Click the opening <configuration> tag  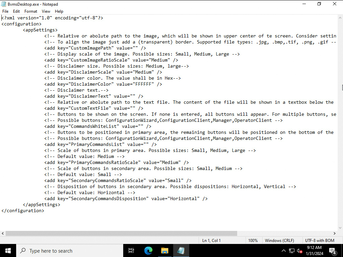[21, 24]
